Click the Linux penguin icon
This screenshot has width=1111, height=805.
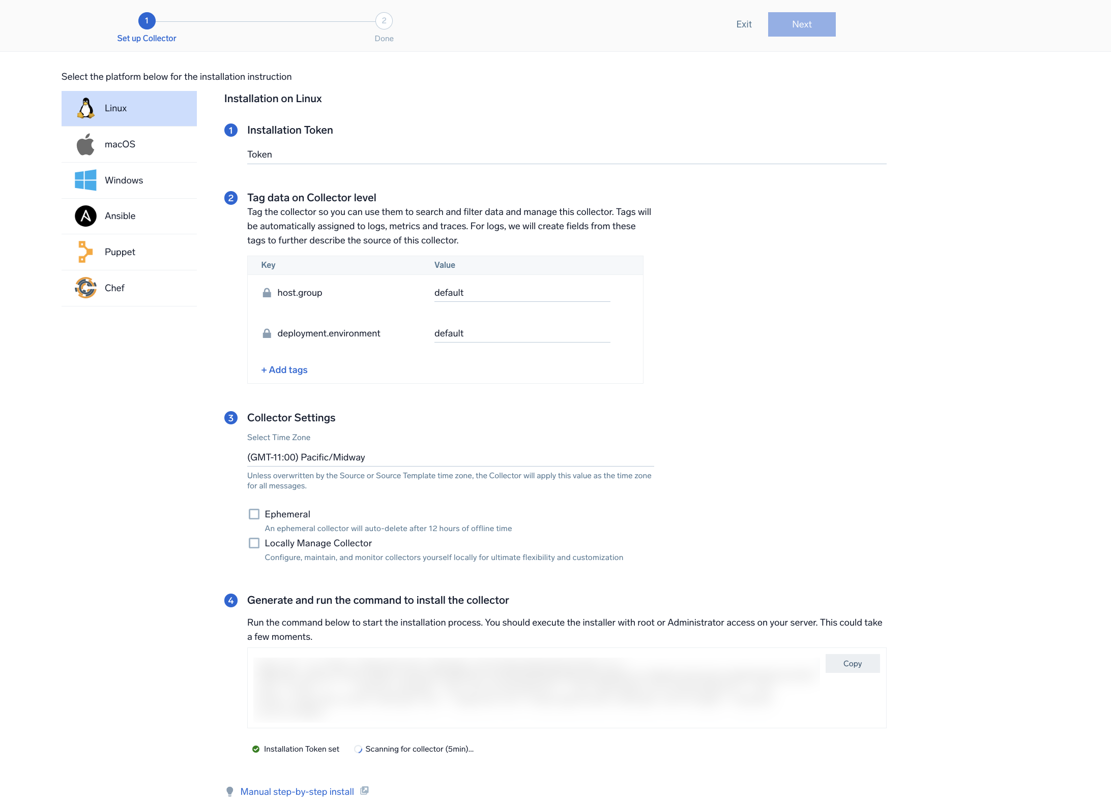tap(86, 108)
